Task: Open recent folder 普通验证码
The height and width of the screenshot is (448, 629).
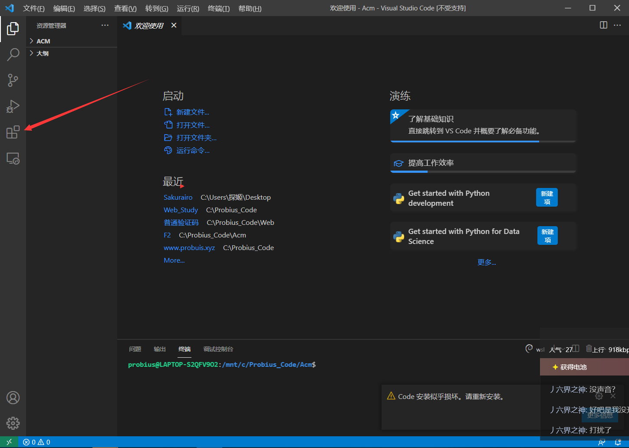Action: pos(181,222)
